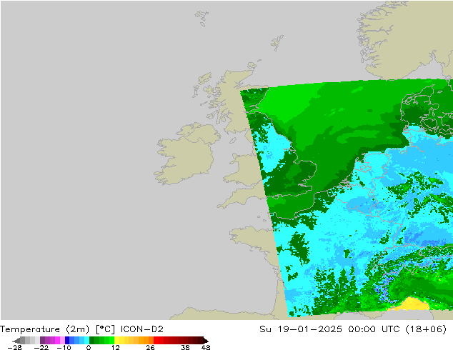Select the bright yellow legend swatch above 12

click(x=116, y=341)
